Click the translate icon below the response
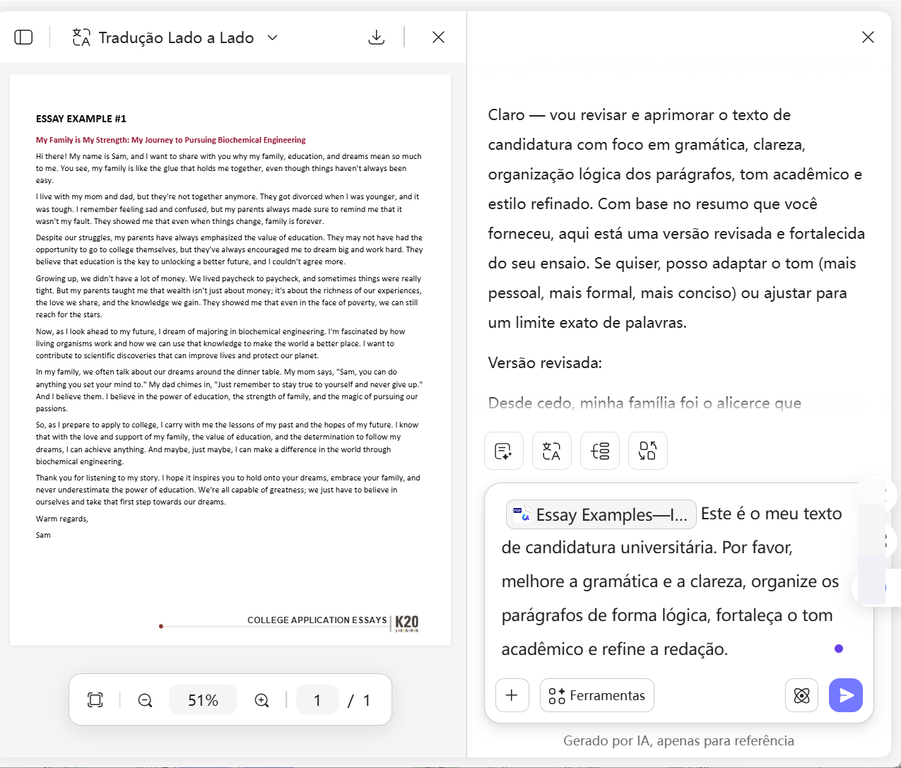The height and width of the screenshot is (768, 901). click(552, 451)
